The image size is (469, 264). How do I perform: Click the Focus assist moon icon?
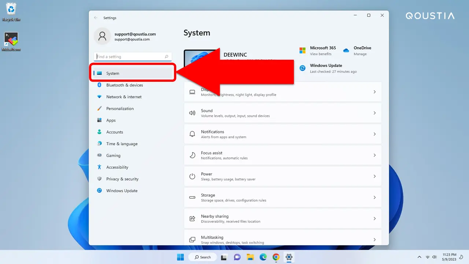pyautogui.click(x=192, y=155)
